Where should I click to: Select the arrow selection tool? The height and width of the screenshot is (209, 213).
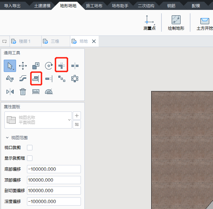[x=10, y=66]
